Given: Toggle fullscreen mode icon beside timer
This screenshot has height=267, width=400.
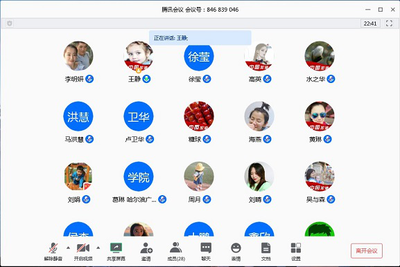Looking at the screenshot, I should [x=389, y=24].
